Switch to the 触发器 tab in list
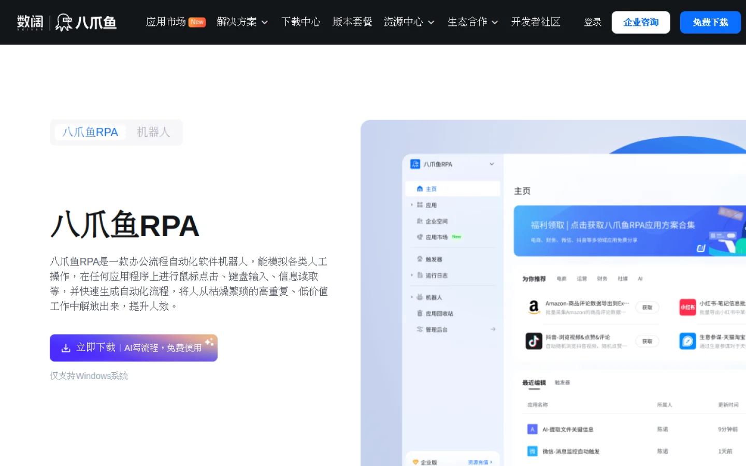 click(562, 383)
